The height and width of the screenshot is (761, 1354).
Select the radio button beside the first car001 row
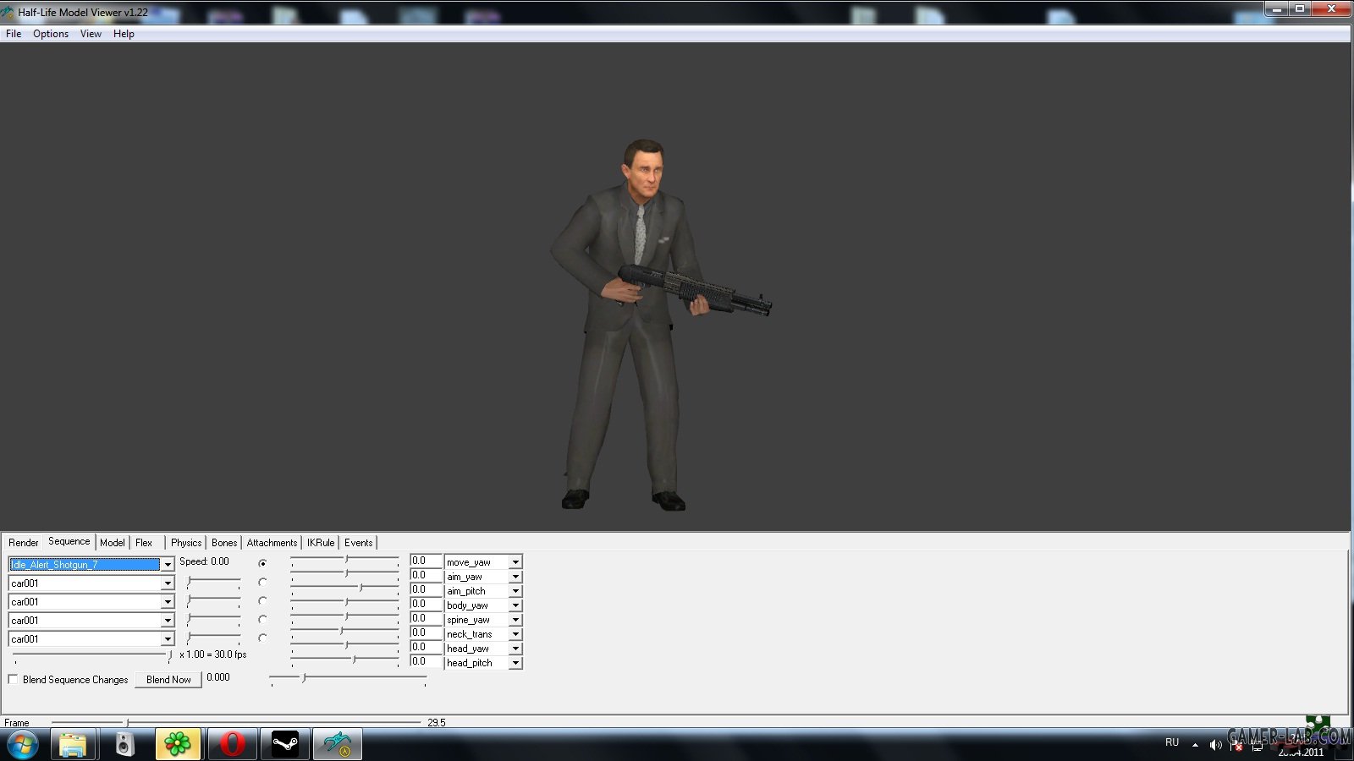262,582
